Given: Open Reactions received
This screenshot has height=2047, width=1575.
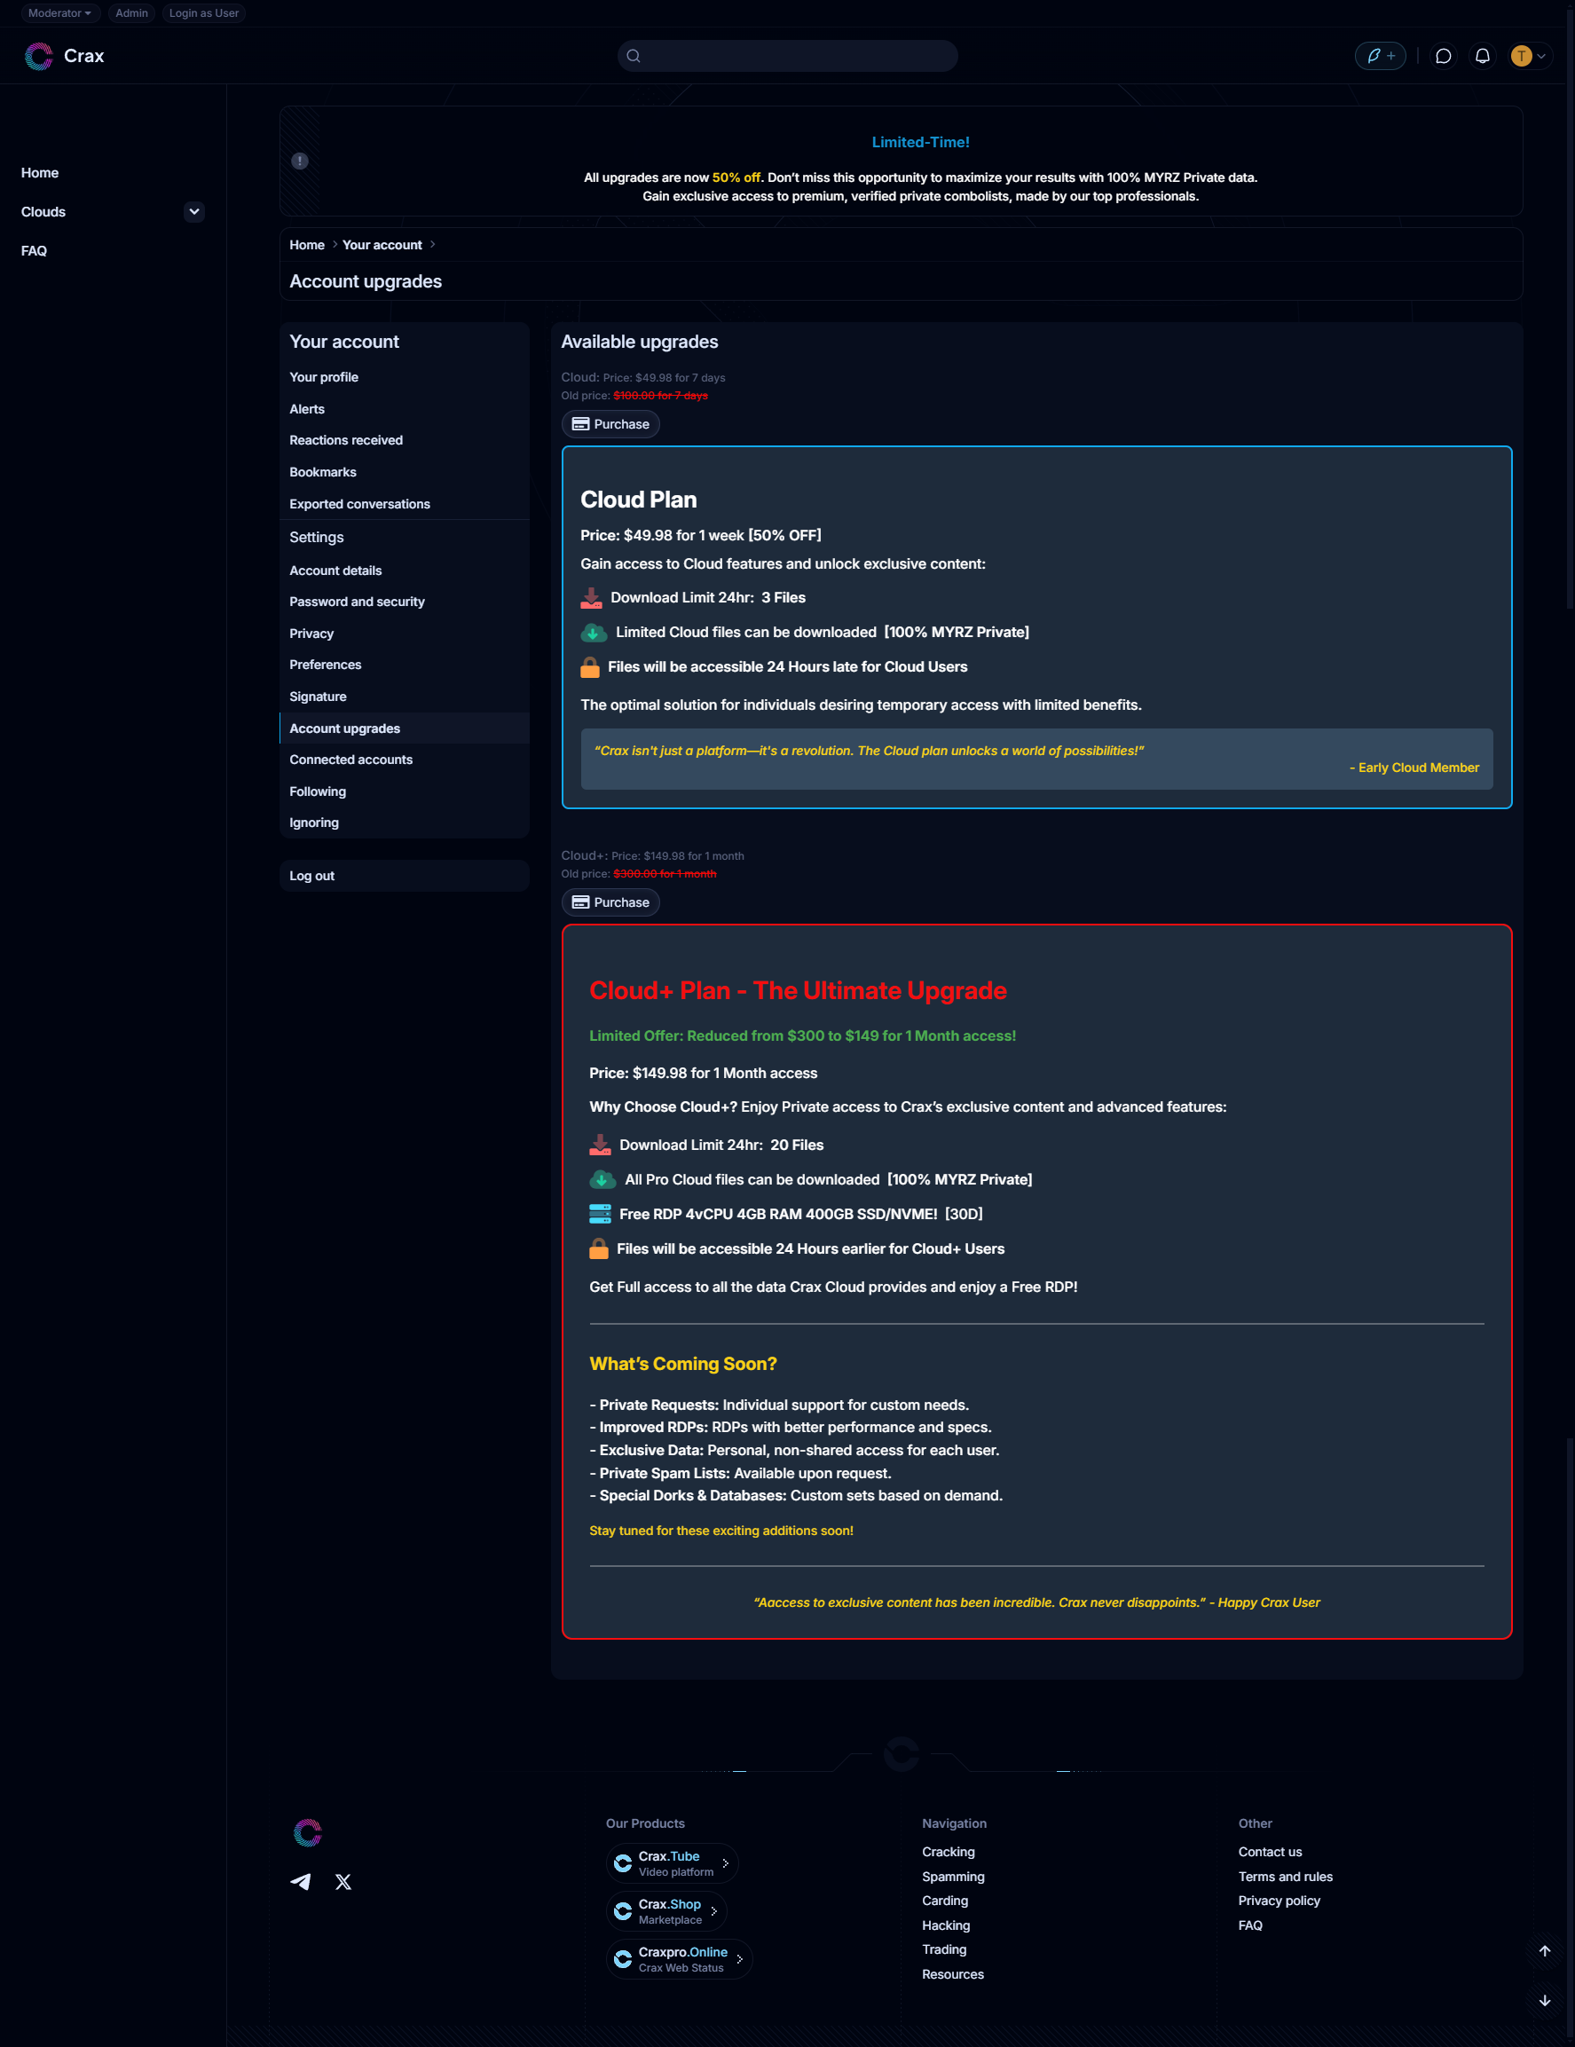Looking at the screenshot, I should [404, 440].
